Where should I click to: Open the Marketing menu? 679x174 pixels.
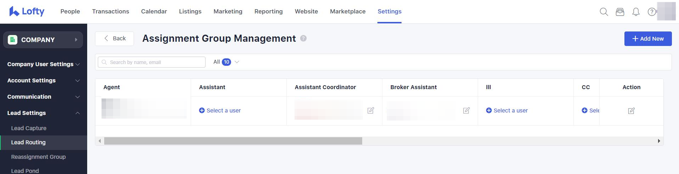[x=228, y=11]
